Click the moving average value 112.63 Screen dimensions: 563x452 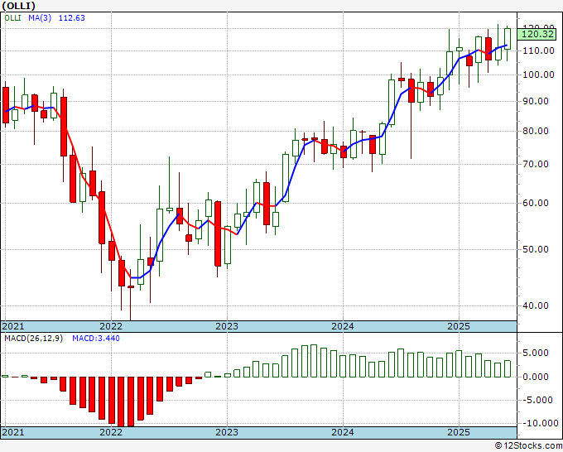pyautogui.click(x=72, y=17)
